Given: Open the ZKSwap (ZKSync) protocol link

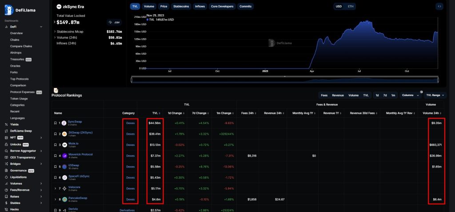Looking at the screenshot, I should (x=80, y=132).
